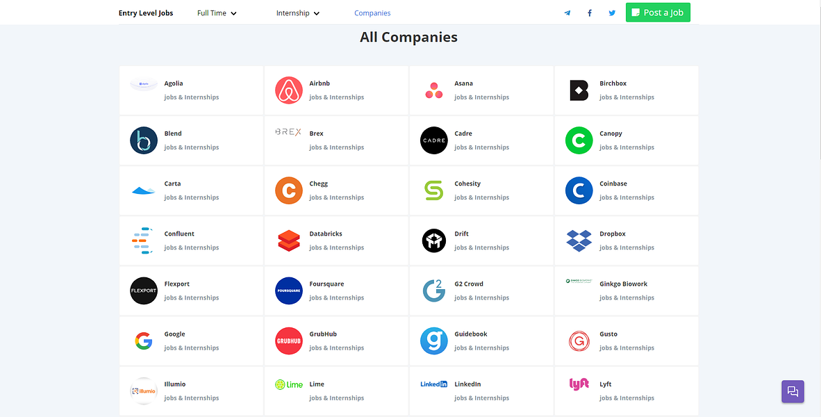821x417 pixels.
Task: Click the Foursquare company name
Action: point(326,284)
